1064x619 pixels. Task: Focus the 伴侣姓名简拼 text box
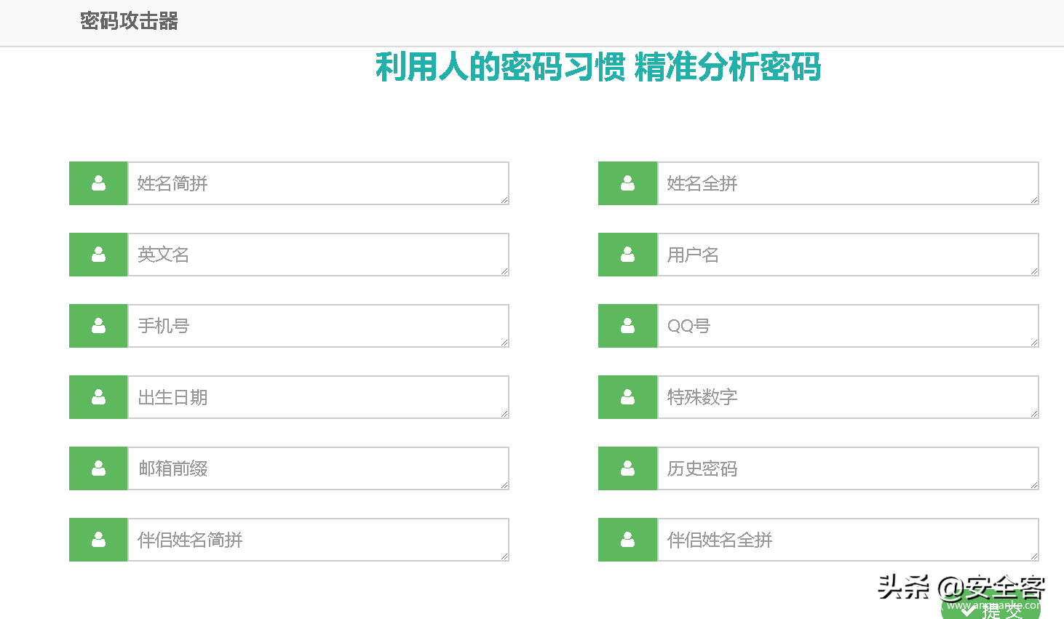[318, 540]
